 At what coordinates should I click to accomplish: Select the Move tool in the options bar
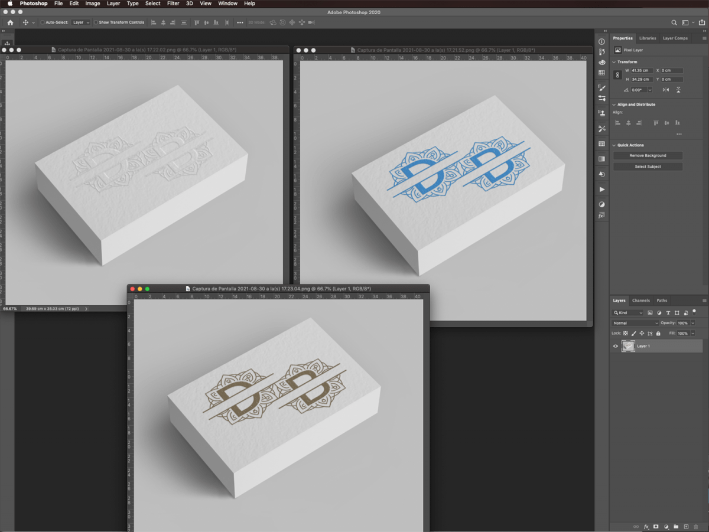click(27, 22)
